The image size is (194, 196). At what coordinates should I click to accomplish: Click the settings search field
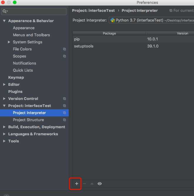click(34, 11)
